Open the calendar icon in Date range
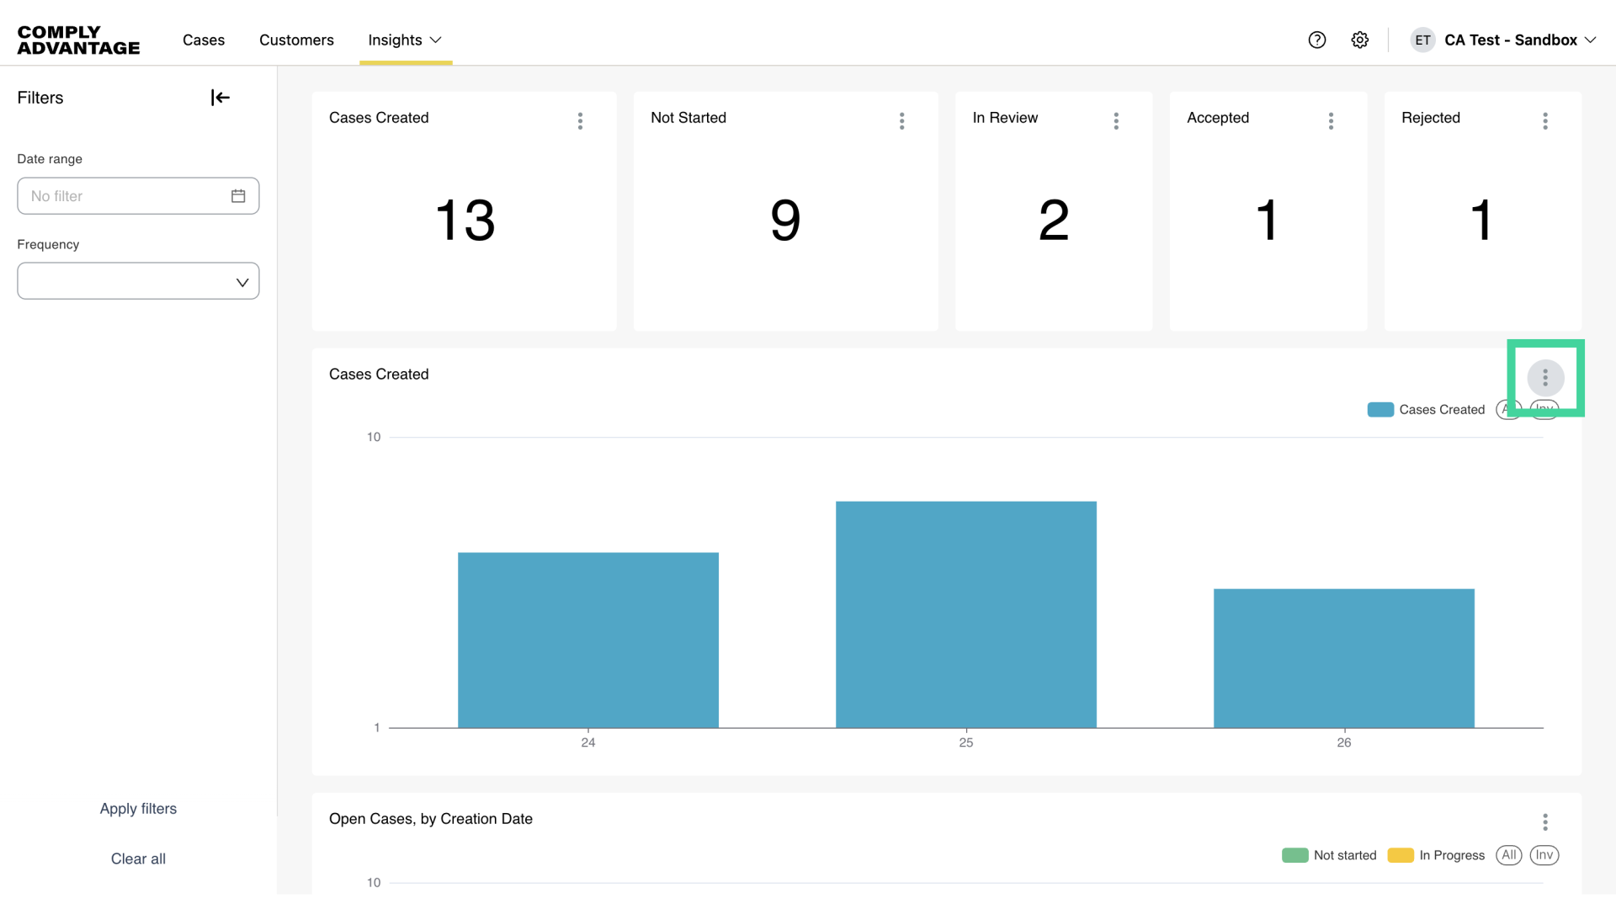Viewport: 1616px width, 909px height. coord(238,195)
